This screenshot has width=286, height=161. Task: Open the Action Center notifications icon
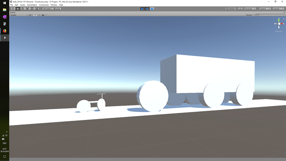tap(5, 156)
